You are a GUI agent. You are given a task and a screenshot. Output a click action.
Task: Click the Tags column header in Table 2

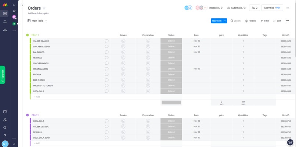coord(265,115)
